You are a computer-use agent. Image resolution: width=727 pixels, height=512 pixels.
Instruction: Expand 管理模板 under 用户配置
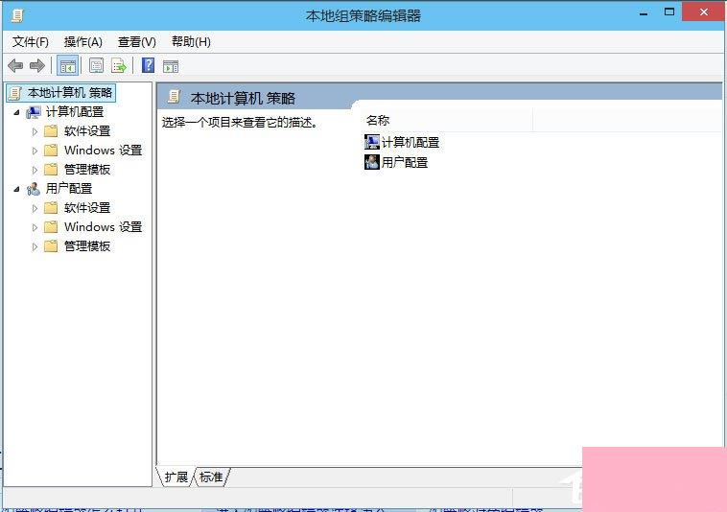pyautogui.click(x=35, y=247)
